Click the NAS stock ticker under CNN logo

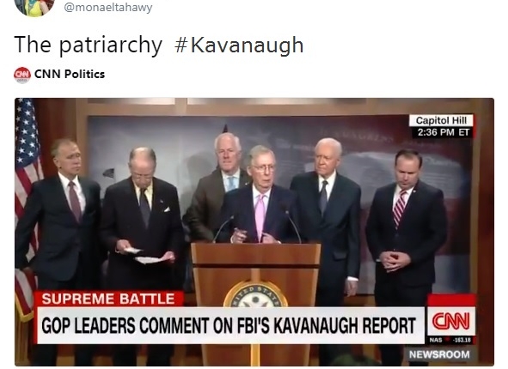[451, 340]
